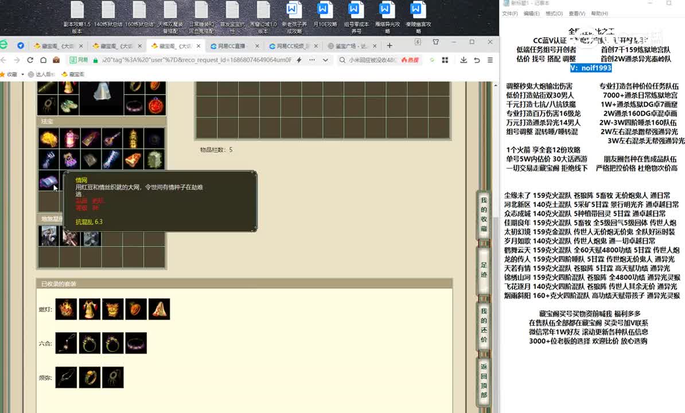
Task: Open Notepad 编辑(E) menu
Action: (531, 14)
